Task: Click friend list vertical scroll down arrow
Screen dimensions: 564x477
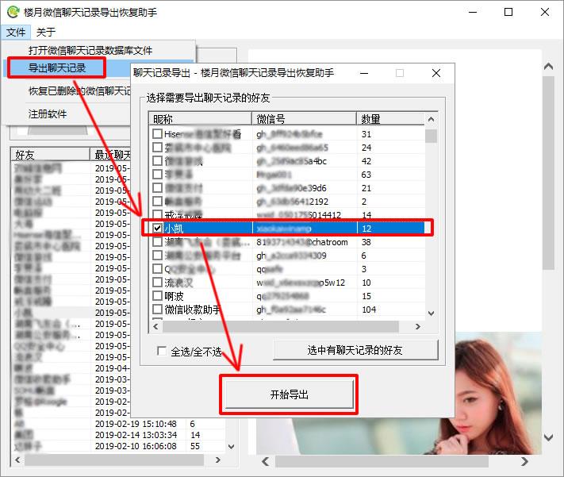Action: 232,446
